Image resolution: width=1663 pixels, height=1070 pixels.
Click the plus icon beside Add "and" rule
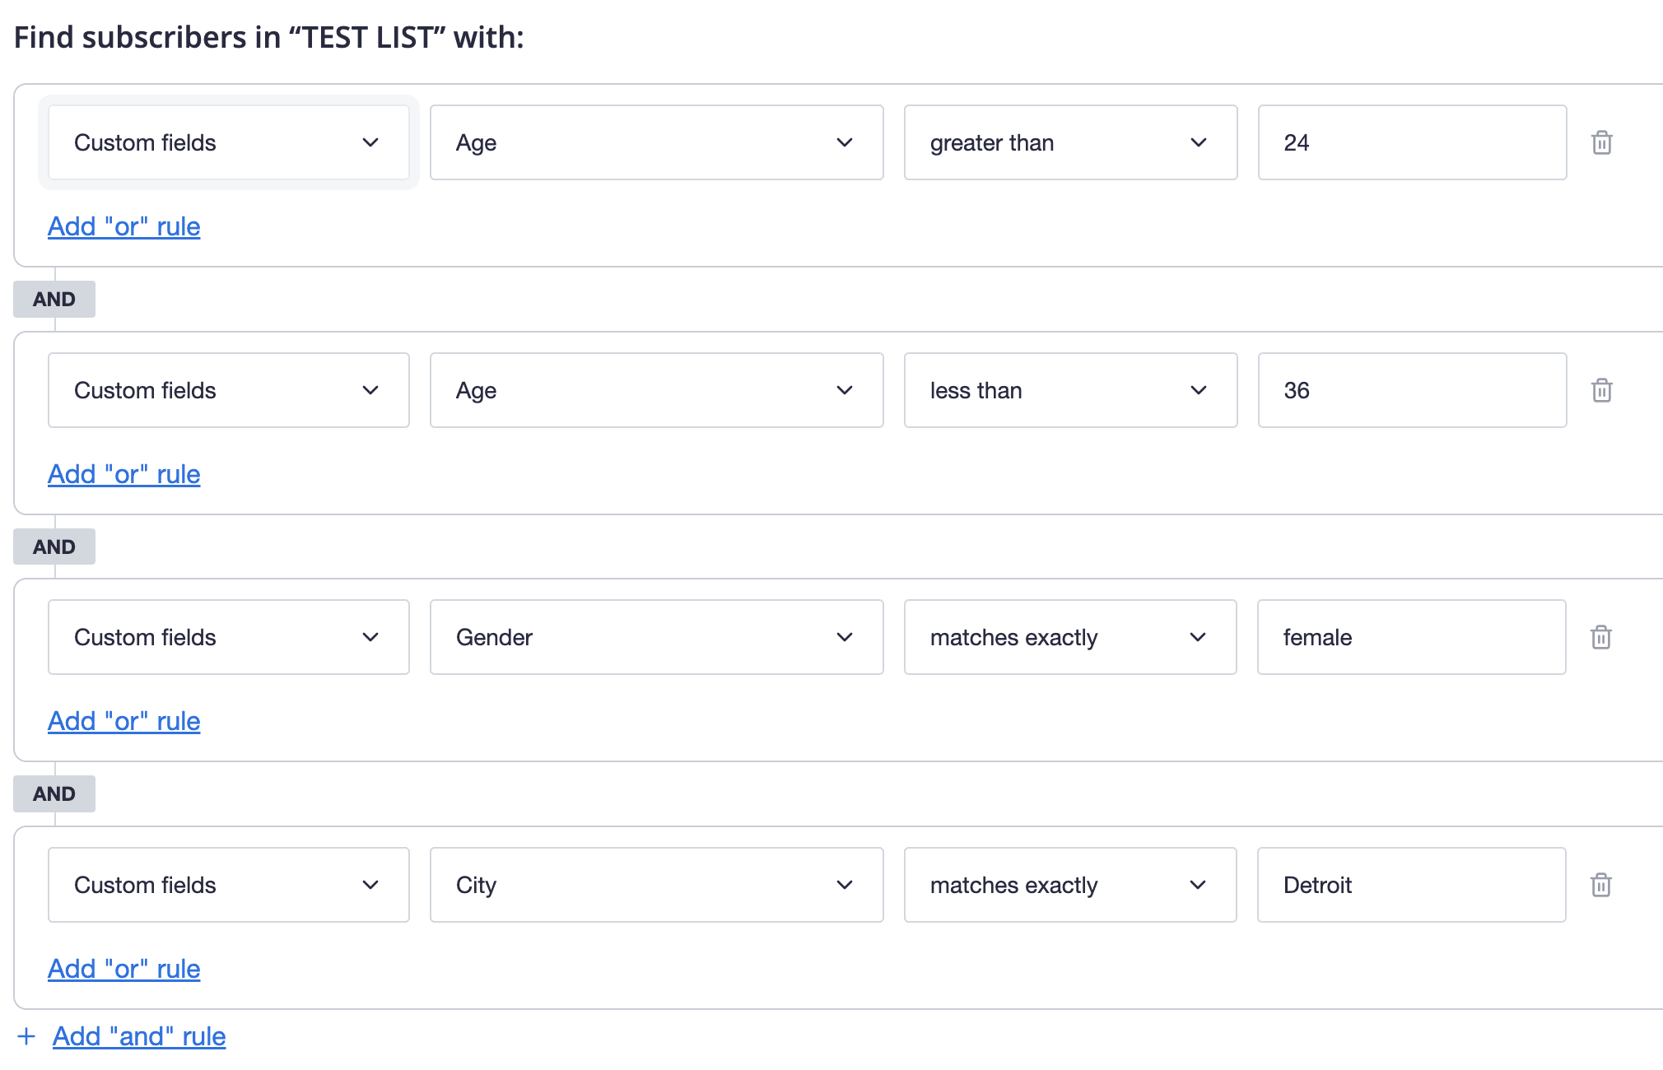(28, 1036)
